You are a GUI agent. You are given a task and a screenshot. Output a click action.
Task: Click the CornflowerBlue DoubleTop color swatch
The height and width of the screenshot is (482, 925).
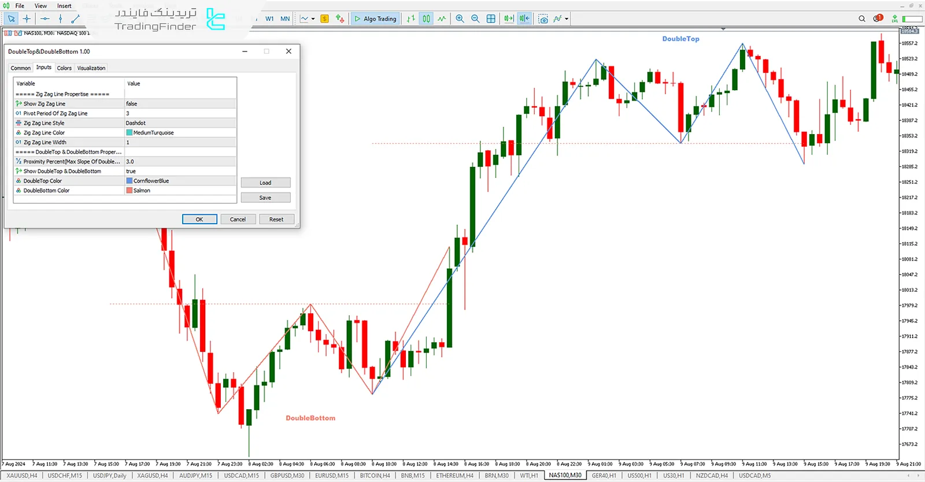click(129, 181)
